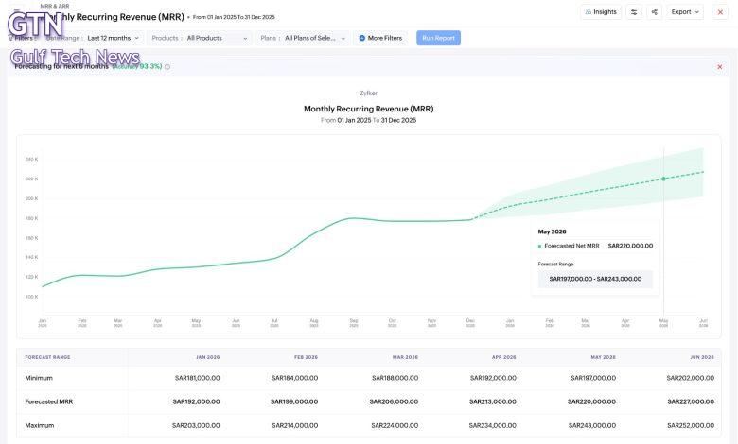Expand the Export dropdown
Viewport: 738px width, 444px height.
pyautogui.click(x=686, y=12)
